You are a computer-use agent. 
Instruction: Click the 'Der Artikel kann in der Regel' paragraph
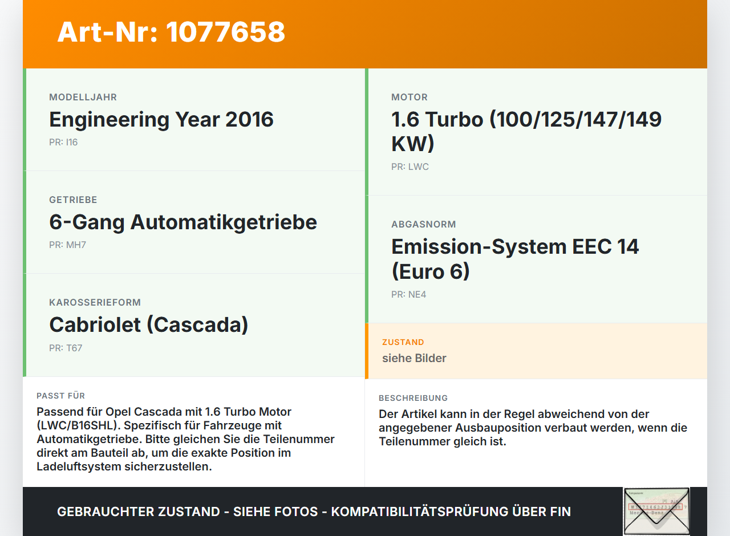(533, 428)
